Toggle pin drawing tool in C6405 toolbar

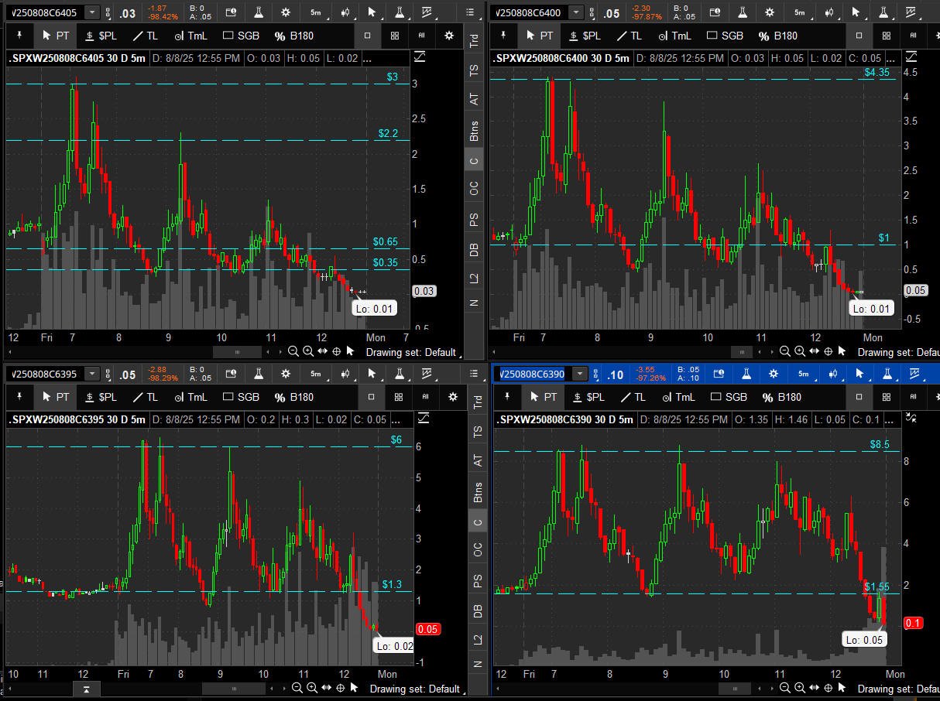point(19,36)
